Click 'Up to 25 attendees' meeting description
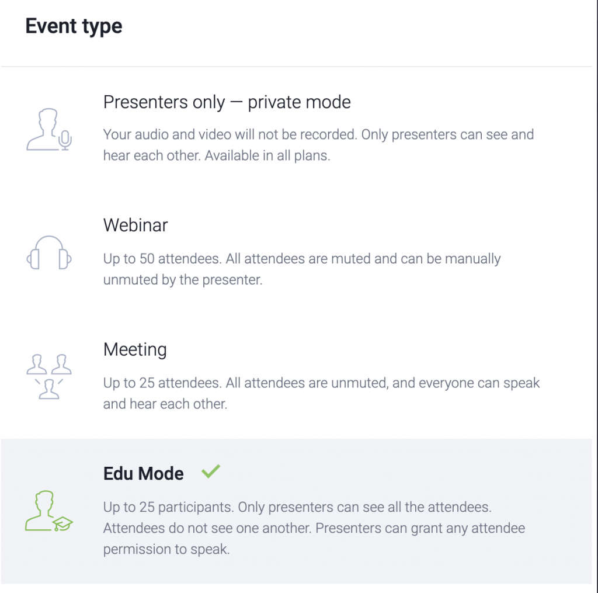 (162, 383)
